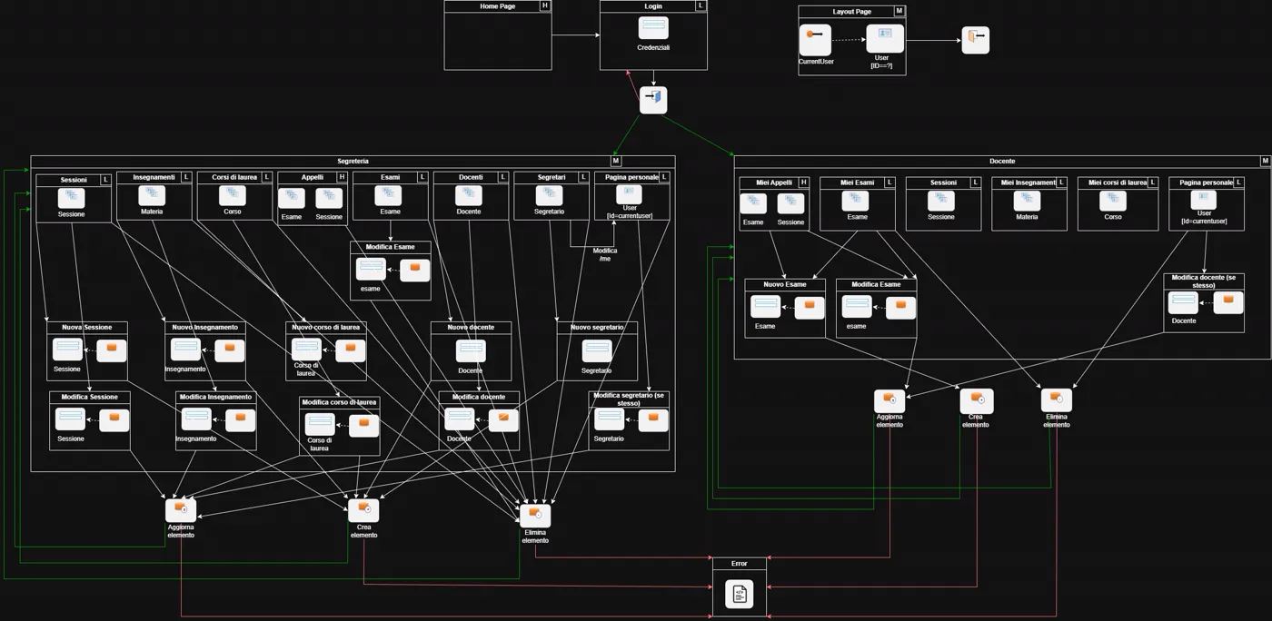Select the User [ID==?] icon in Layout Page
Viewport: 1272px width, 621px height.
coord(884,38)
